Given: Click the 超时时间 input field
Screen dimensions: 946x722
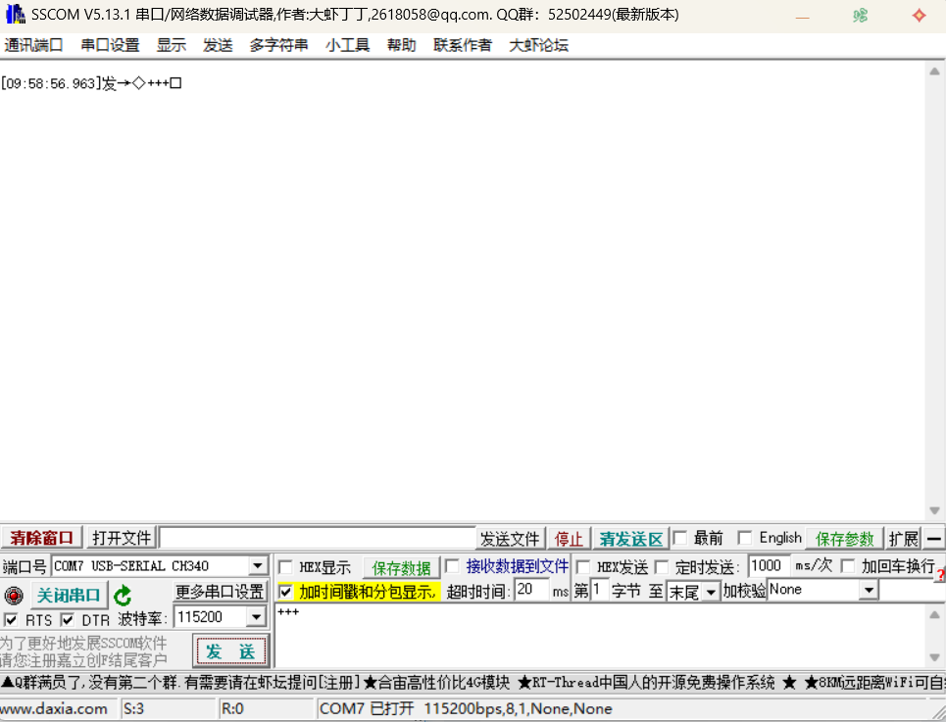Looking at the screenshot, I should click(531, 590).
